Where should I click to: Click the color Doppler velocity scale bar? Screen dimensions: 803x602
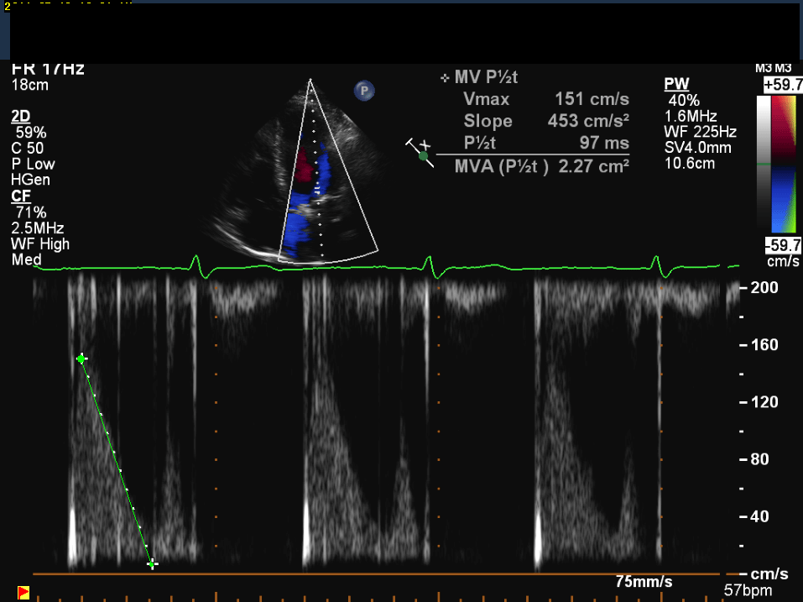pos(783,164)
